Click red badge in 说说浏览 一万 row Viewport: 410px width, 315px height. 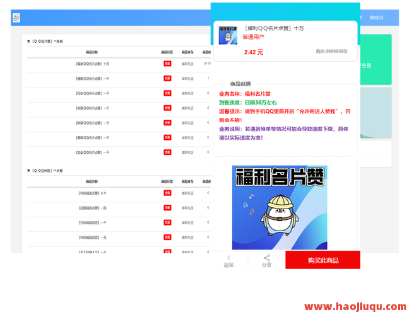(168, 238)
